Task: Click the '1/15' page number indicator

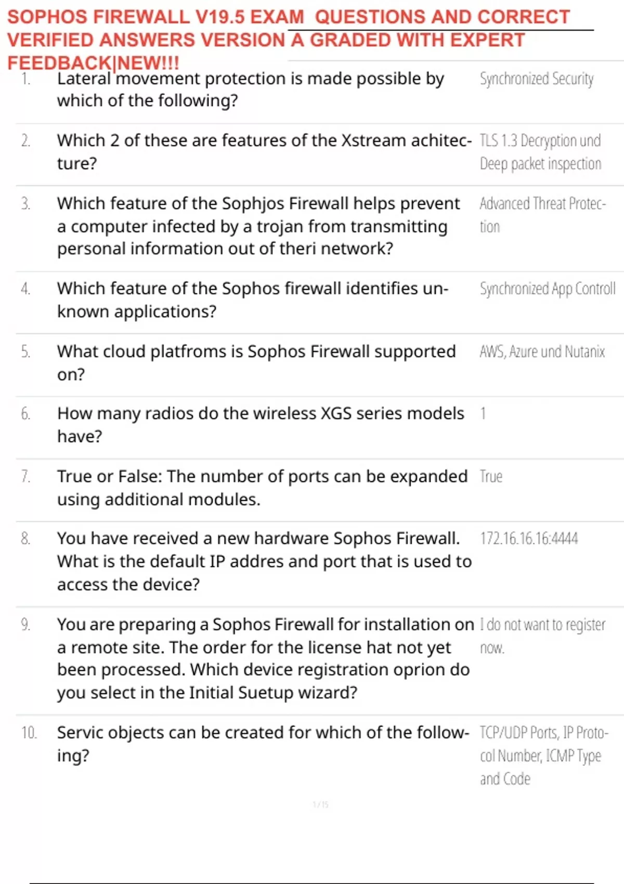Action: [320, 804]
